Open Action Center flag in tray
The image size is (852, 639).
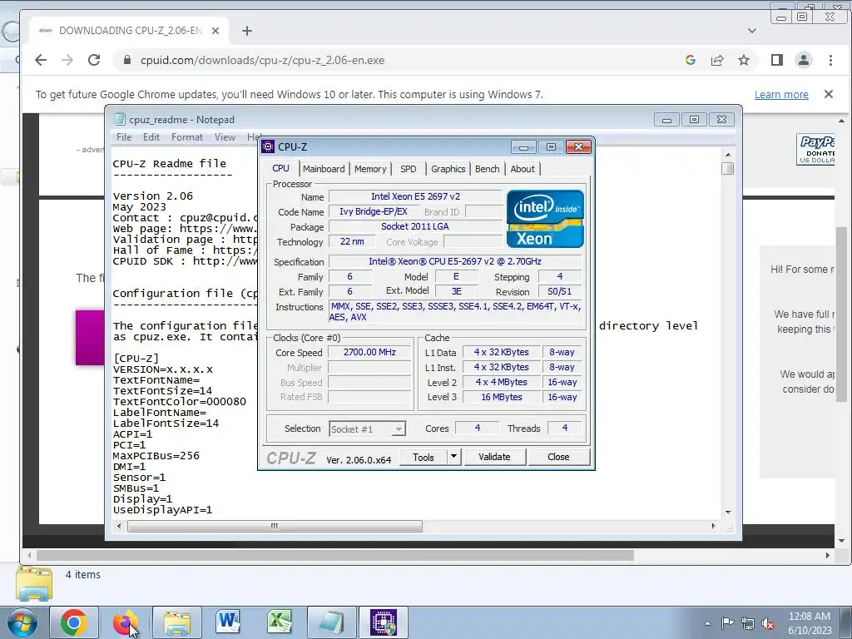point(727,624)
